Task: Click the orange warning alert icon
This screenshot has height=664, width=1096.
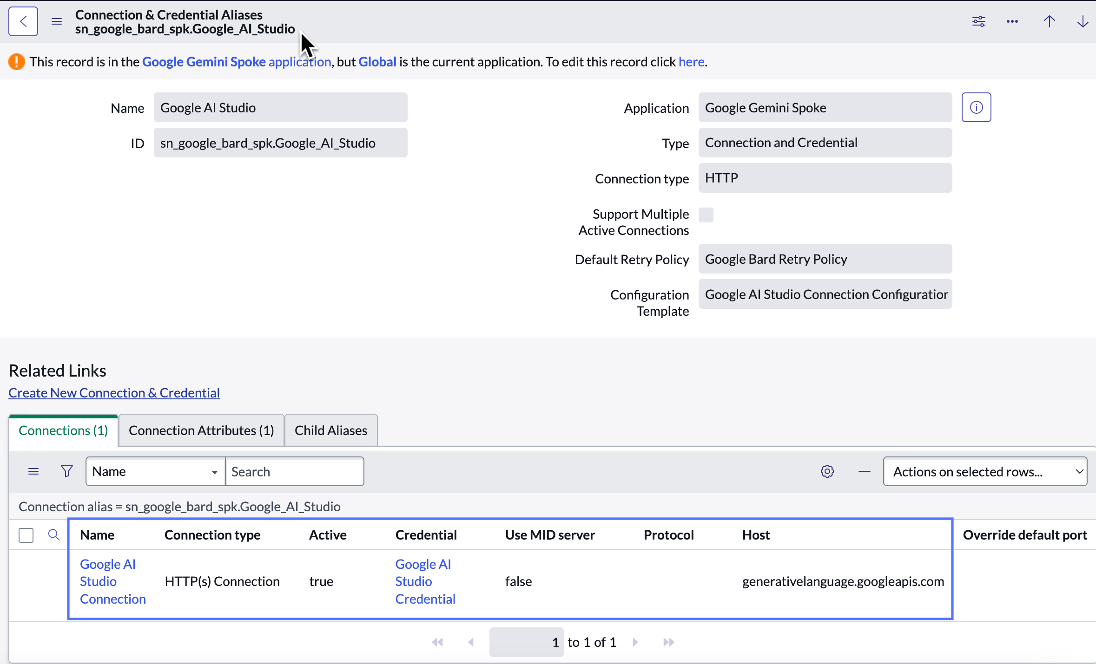Action: 17,62
